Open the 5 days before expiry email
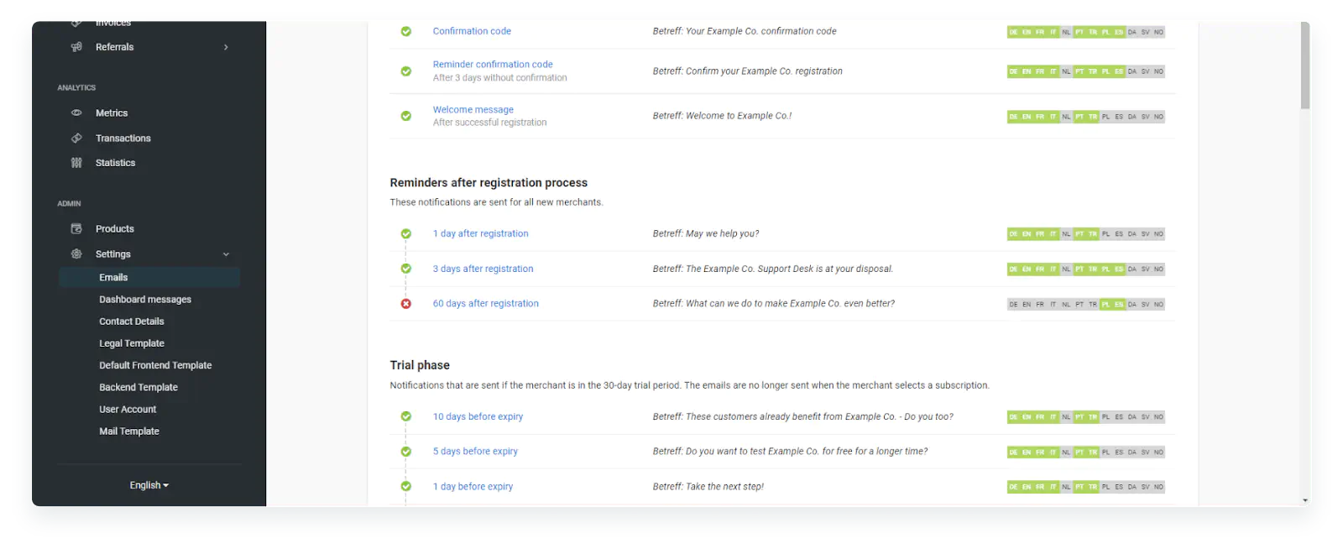 [x=475, y=452]
